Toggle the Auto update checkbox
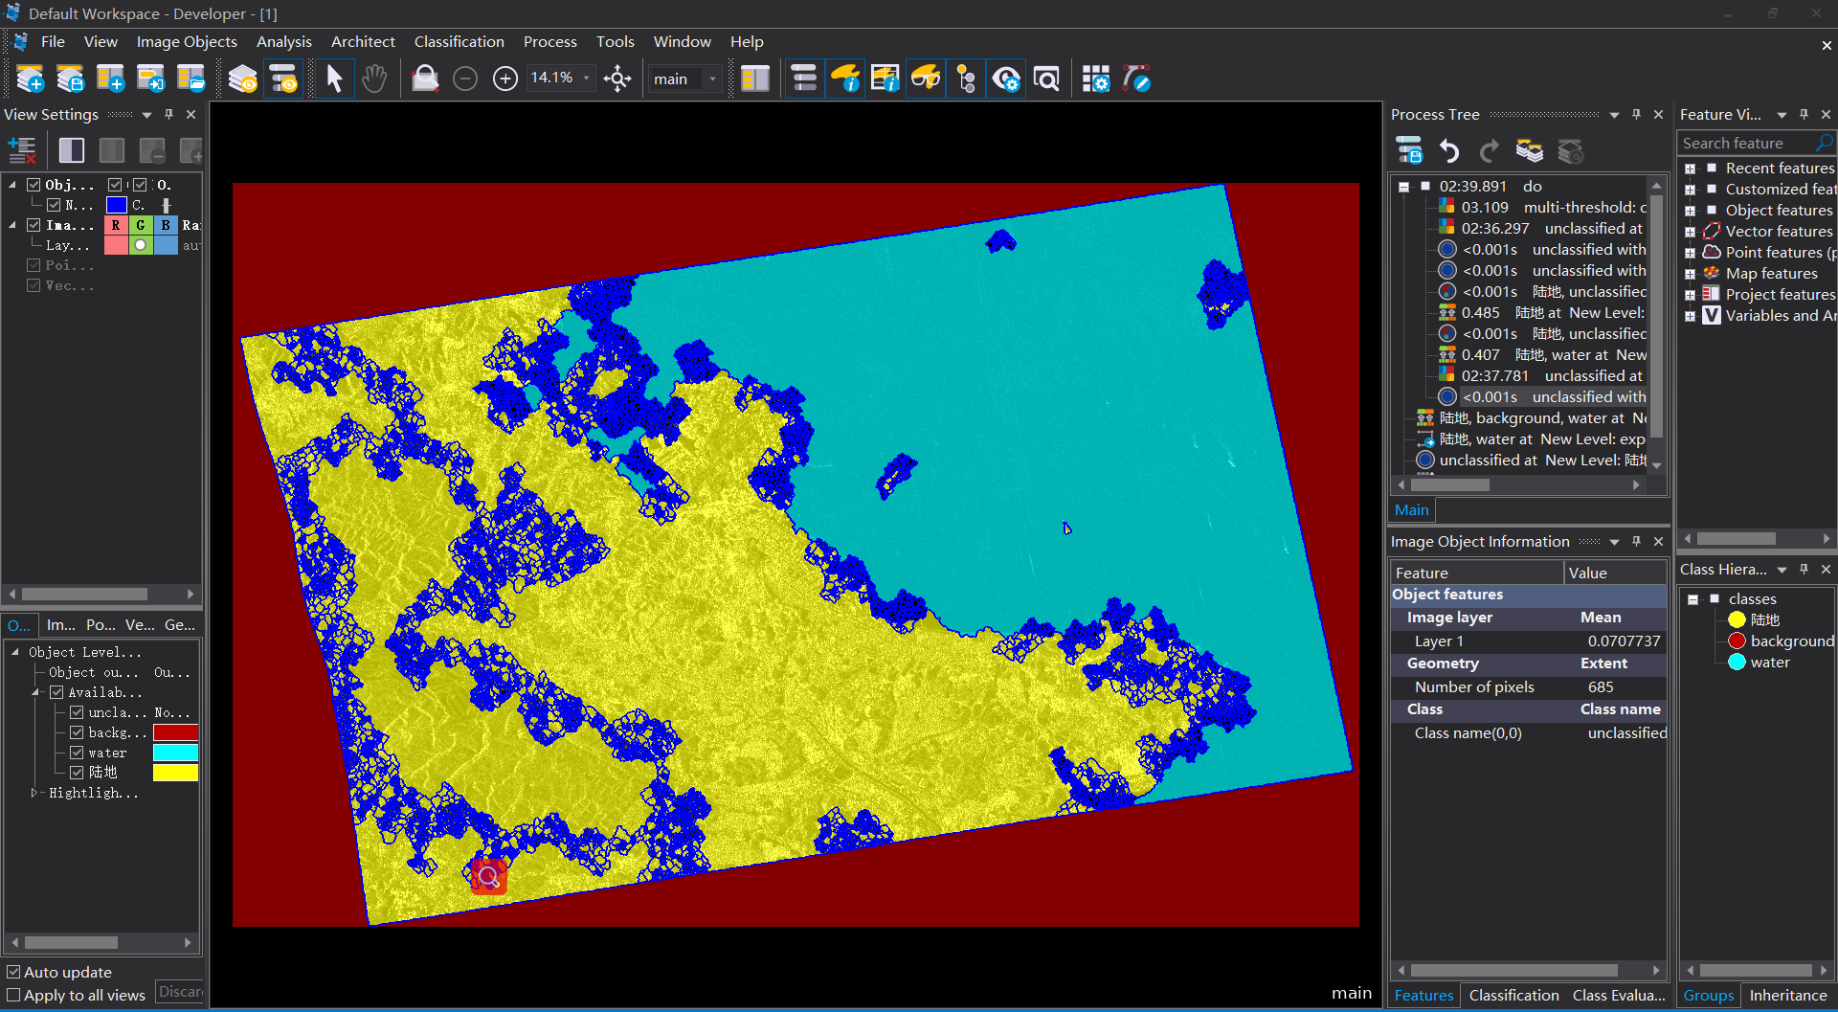1838x1012 pixels. click(x=13, y=972)
